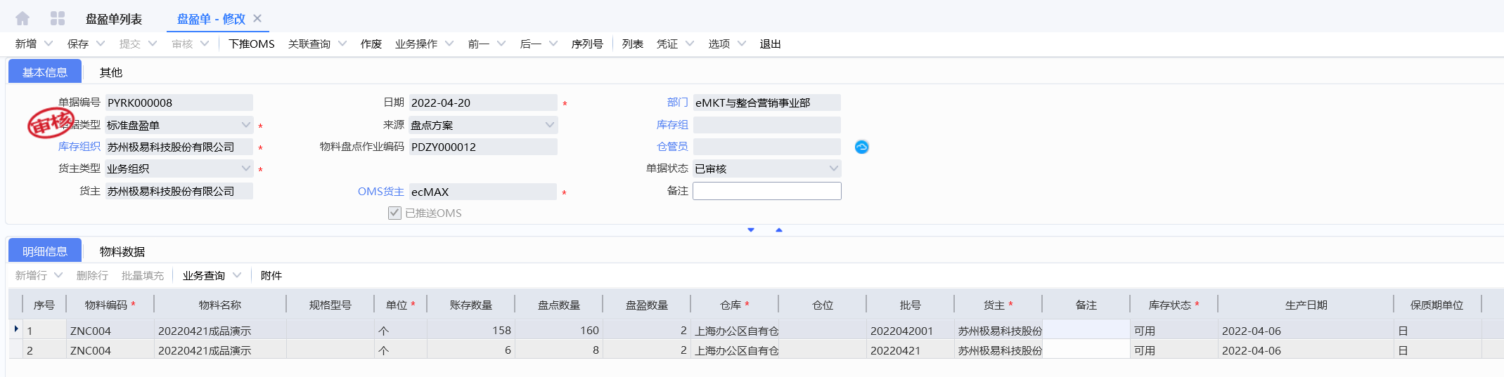Open the app grid menu icon
The height and width of the screenshot is (377, 1504).
coord(58,18)
